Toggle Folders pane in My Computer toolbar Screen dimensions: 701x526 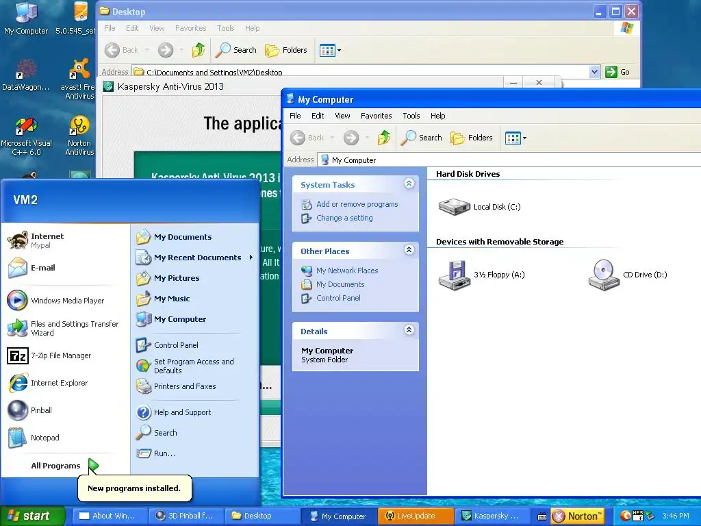coord(472,138)
